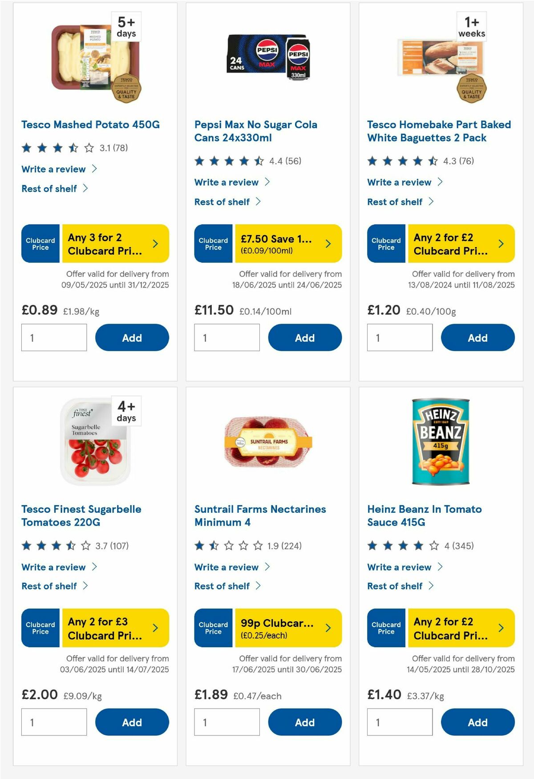Add Suntrail Farms Nectarines to basket
Screen dimensions: 534x779
click(304, 722)
